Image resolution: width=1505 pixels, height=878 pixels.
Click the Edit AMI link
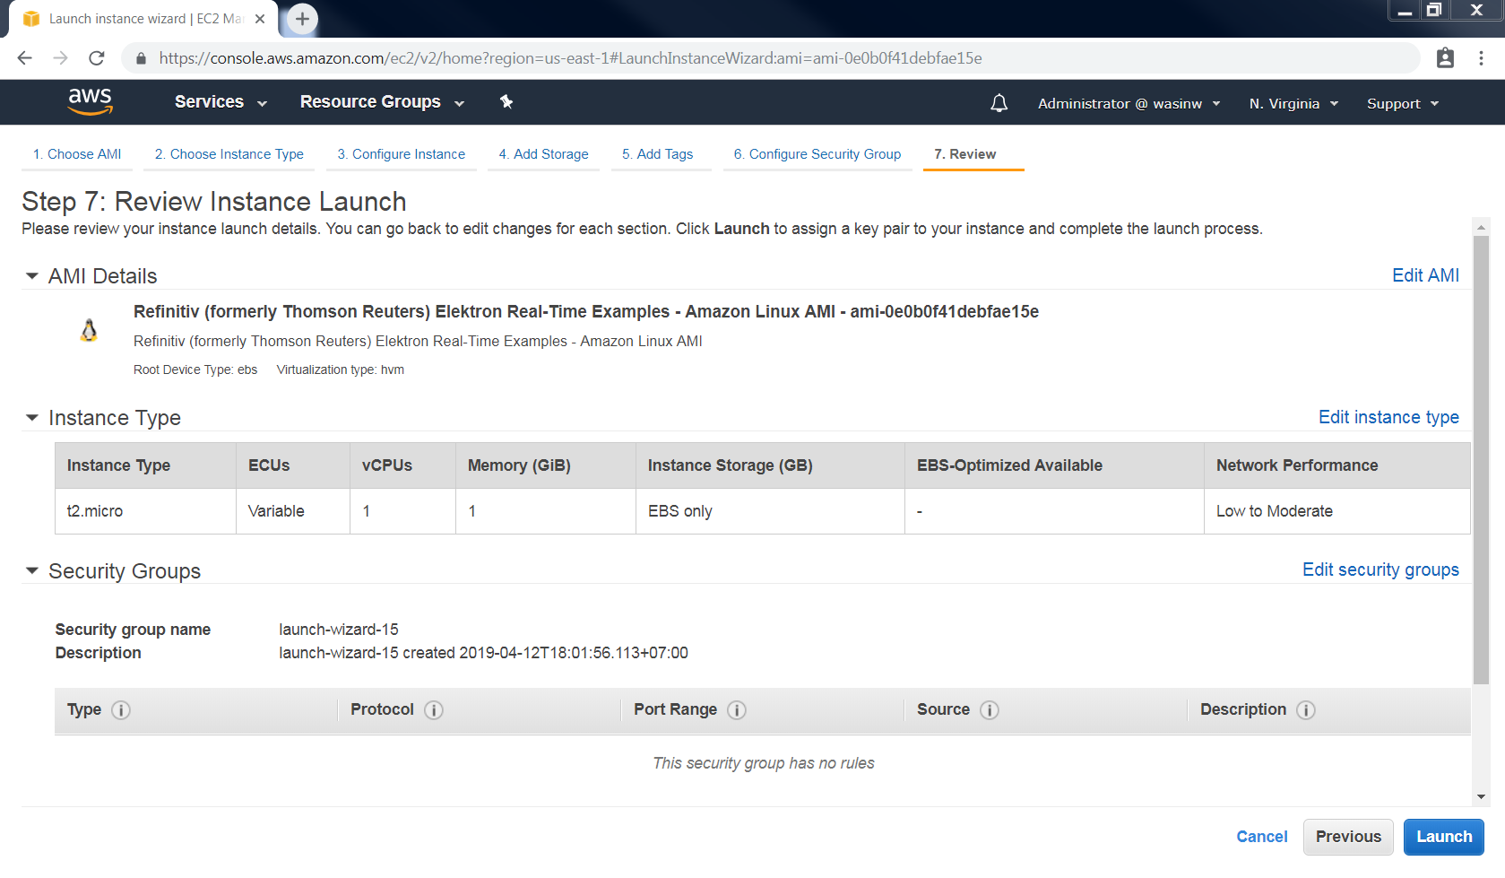(1425, 275)
